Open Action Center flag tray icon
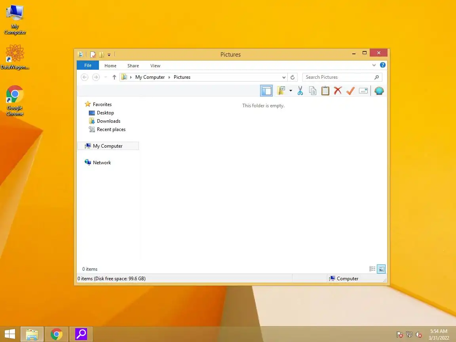 click(x=399, y=335)
